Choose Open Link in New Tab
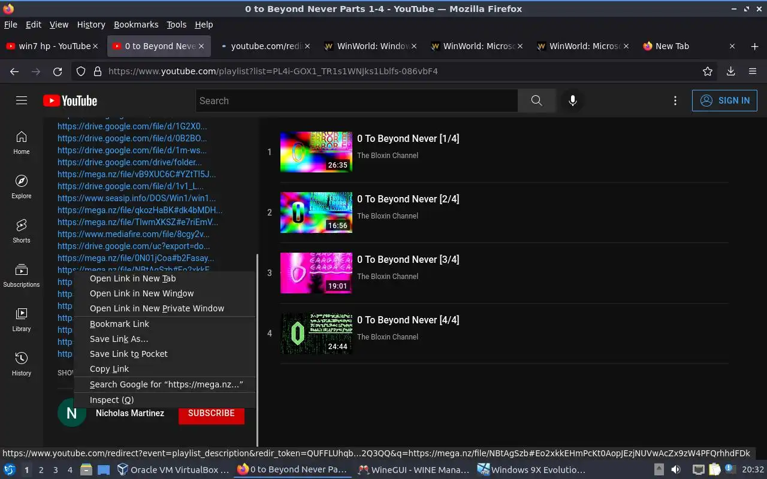The width and height of the screenshot is (767, 479). [x=164, y=278]
